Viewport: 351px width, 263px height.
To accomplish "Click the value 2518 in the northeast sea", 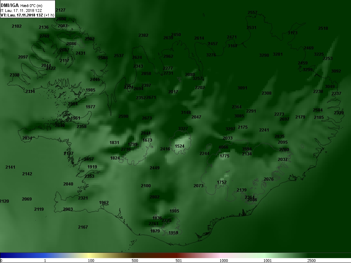I will (x=323, y=28).
